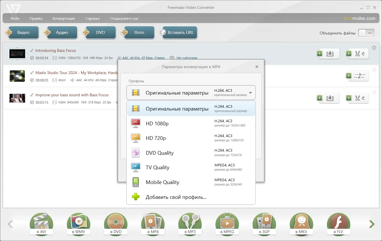Pick the MPEG output format button
This screenshot has height=241, width=382.
coord(227,224)
